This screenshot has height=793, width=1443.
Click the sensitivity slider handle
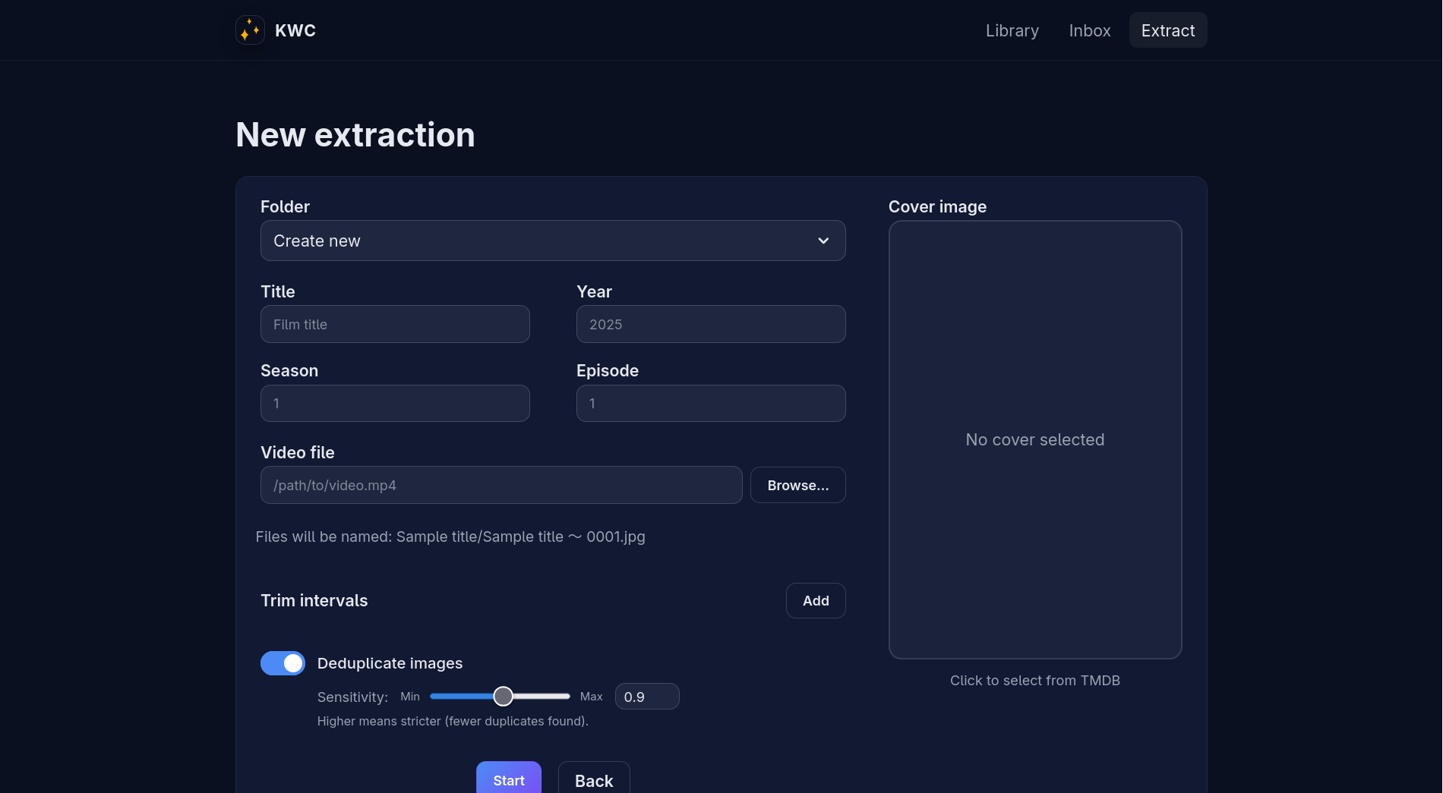[x=503, y=696]
